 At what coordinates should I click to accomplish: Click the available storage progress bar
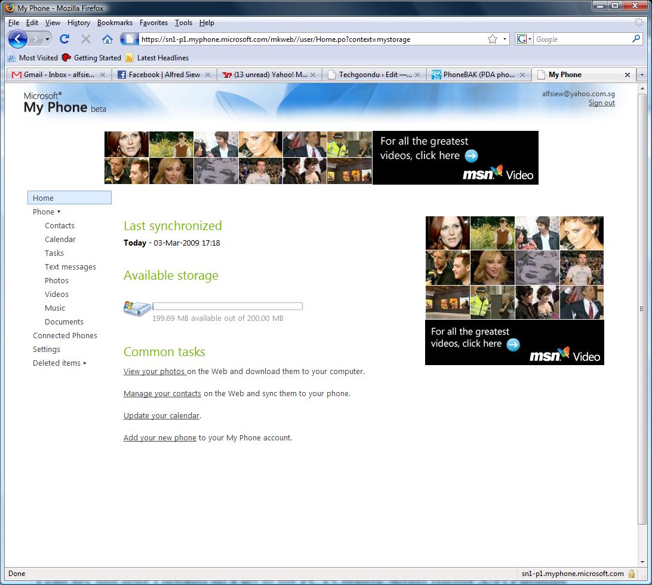(x=227, y=306)
